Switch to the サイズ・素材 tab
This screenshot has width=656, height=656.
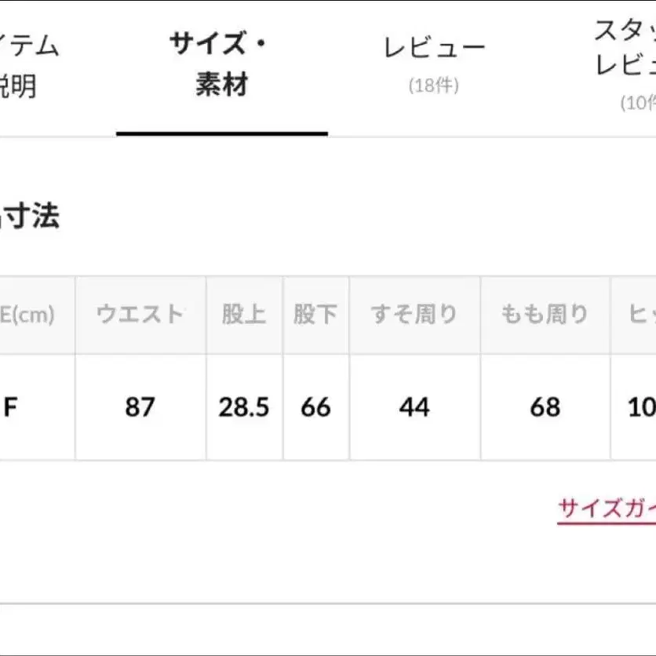click(221, 64)
